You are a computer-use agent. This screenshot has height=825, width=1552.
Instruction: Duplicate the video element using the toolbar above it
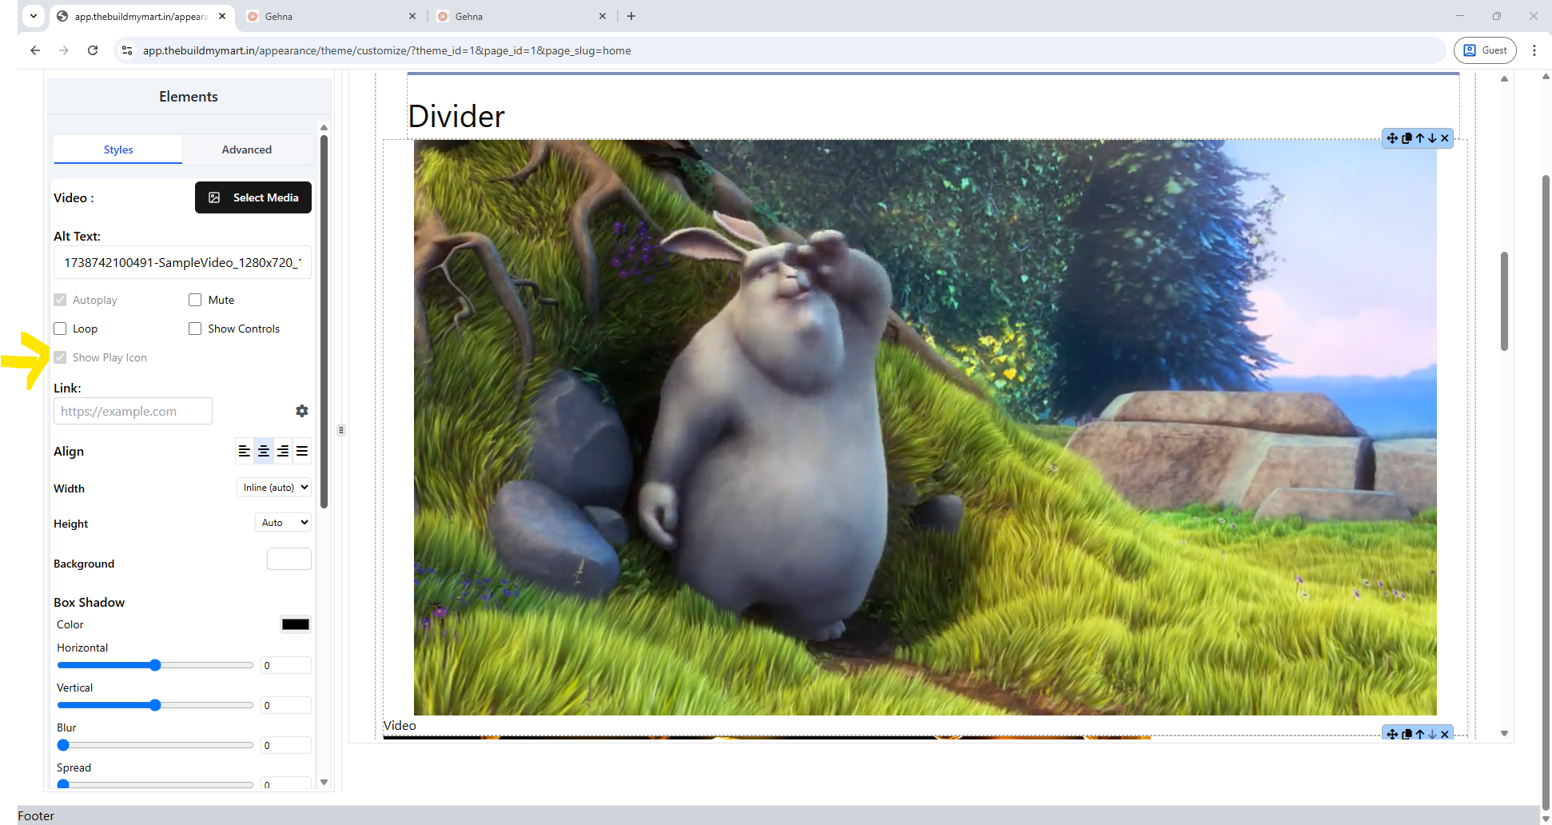1407,138
